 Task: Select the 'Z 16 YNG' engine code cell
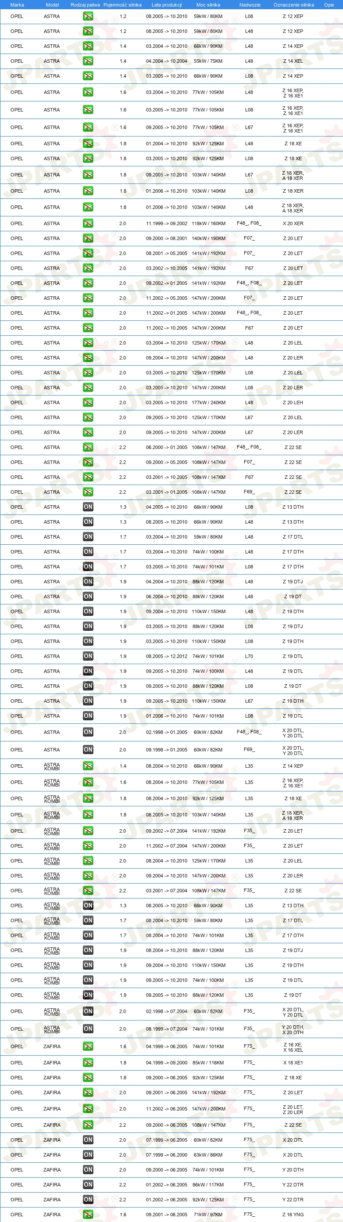point(293,1215)
